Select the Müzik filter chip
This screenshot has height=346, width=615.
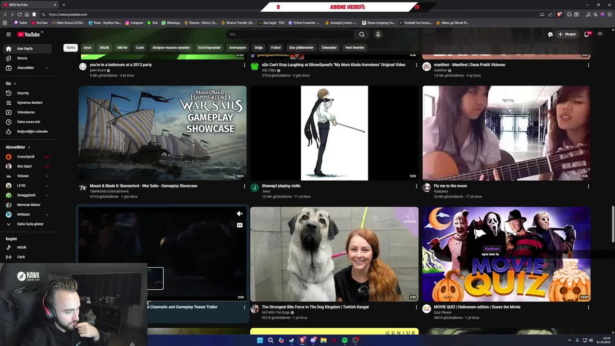click(104, 48)
